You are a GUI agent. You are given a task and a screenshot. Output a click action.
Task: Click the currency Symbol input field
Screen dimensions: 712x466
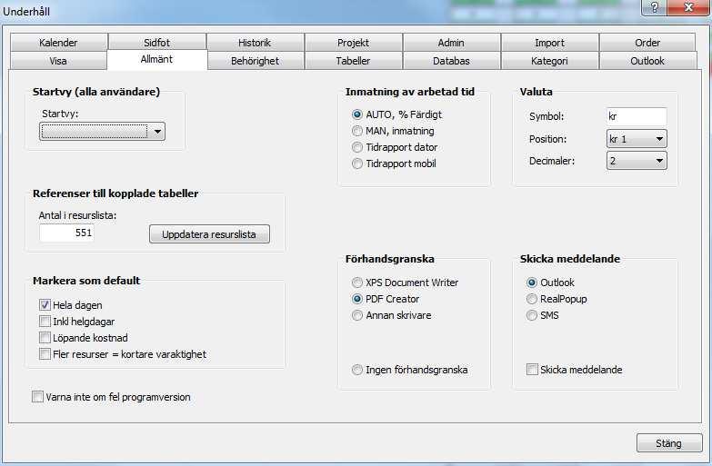point(637,116)
